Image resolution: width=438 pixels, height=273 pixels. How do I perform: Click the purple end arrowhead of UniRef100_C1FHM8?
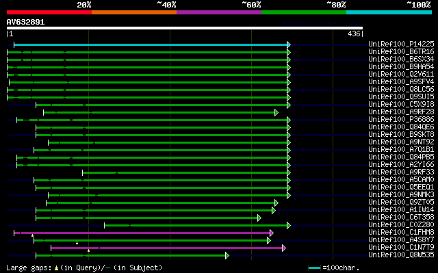(272, 233)
